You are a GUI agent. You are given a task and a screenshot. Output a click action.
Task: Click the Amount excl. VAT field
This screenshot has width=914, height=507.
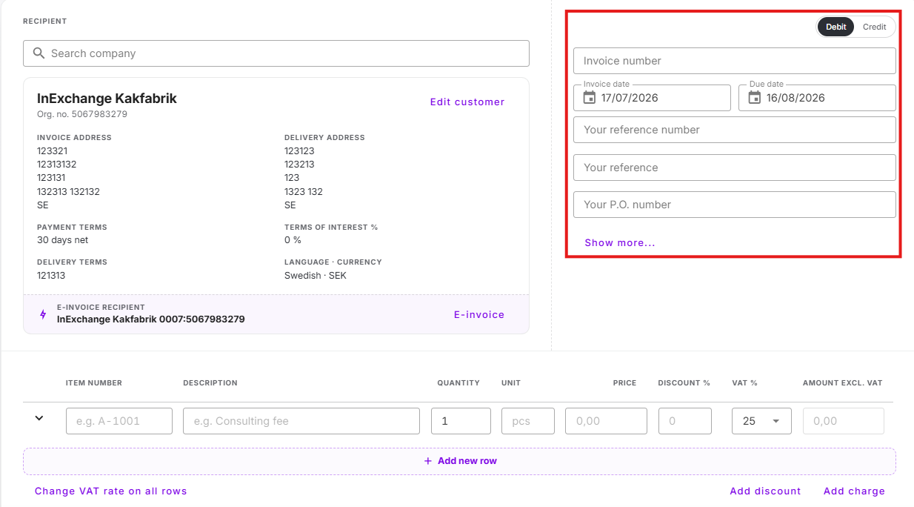tap(844, 421)
